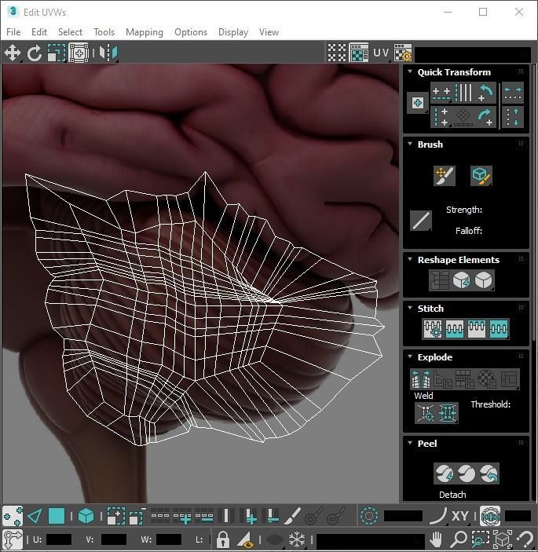Viewport: 538px width, 552px height.
Task: Collapse the Peel rollout
Action: coord(410,443)
